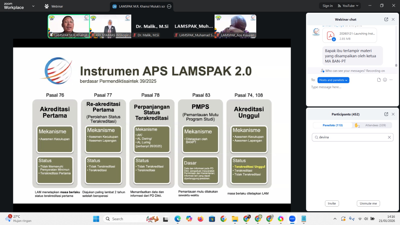Click the webinar chat scrollbar thumb
Screen dimensions: 400x225
[396, 65]
